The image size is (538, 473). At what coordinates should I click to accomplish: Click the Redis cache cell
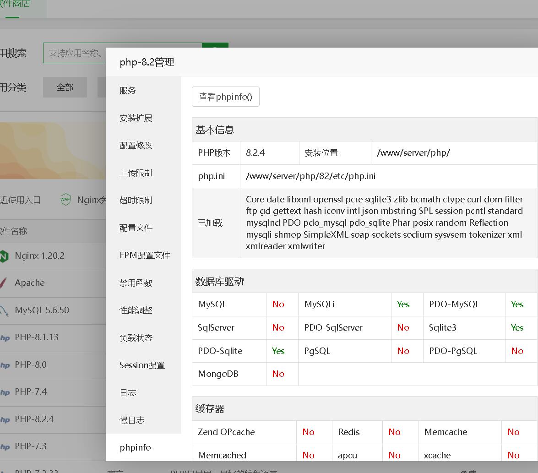tap(357, 432)
